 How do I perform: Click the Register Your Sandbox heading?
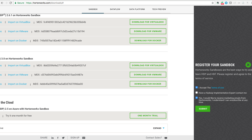tap(215, 65)
